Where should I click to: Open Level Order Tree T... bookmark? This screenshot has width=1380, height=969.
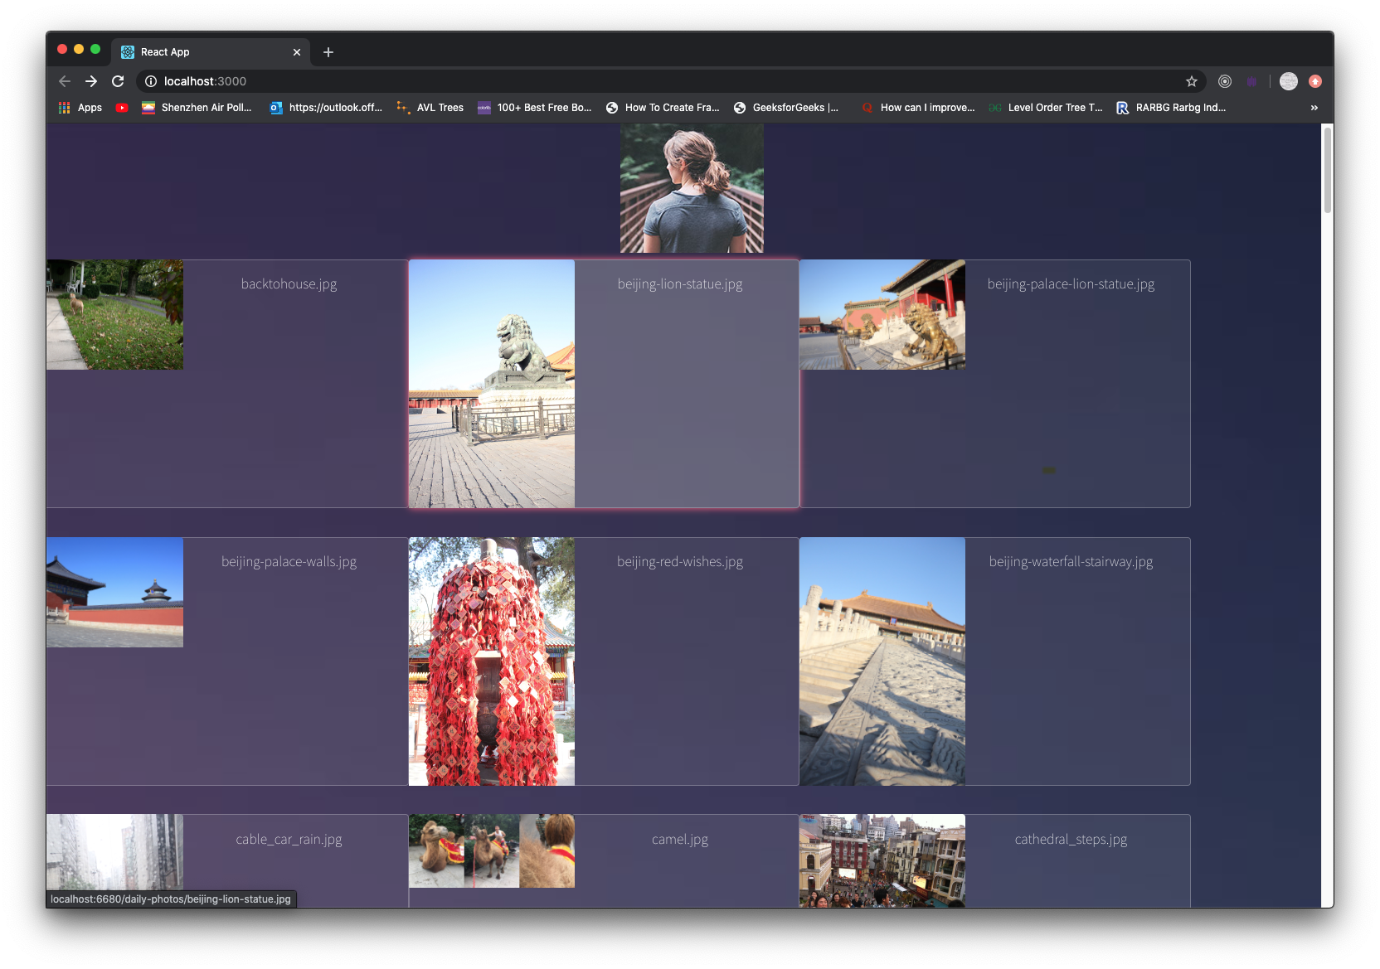click(x=1046, y=108)
